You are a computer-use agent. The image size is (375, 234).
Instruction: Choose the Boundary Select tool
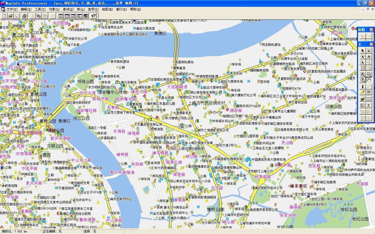362,62
